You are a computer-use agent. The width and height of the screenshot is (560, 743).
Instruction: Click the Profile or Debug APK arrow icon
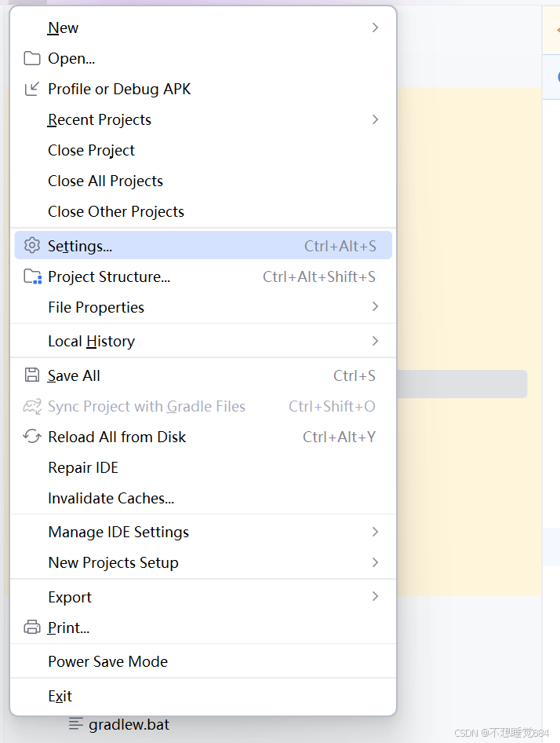[31, 89]
